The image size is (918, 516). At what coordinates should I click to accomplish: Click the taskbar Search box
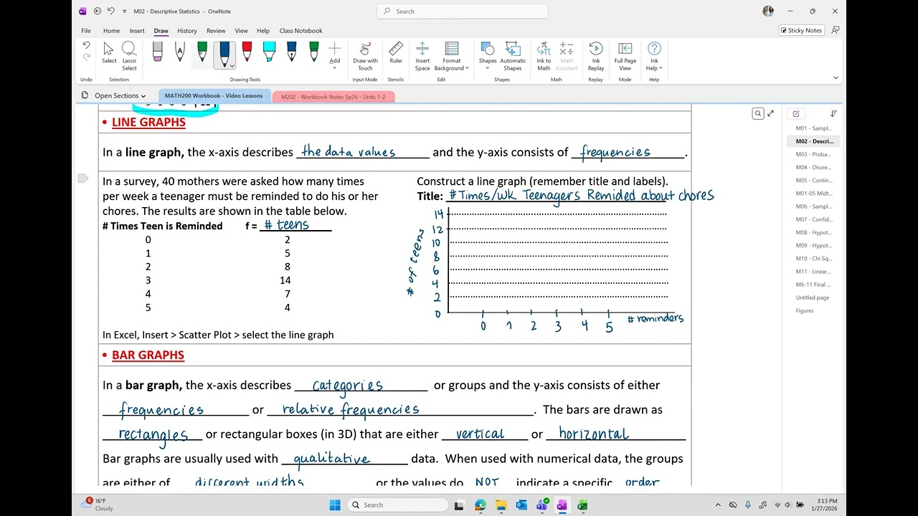coord(398,505)
